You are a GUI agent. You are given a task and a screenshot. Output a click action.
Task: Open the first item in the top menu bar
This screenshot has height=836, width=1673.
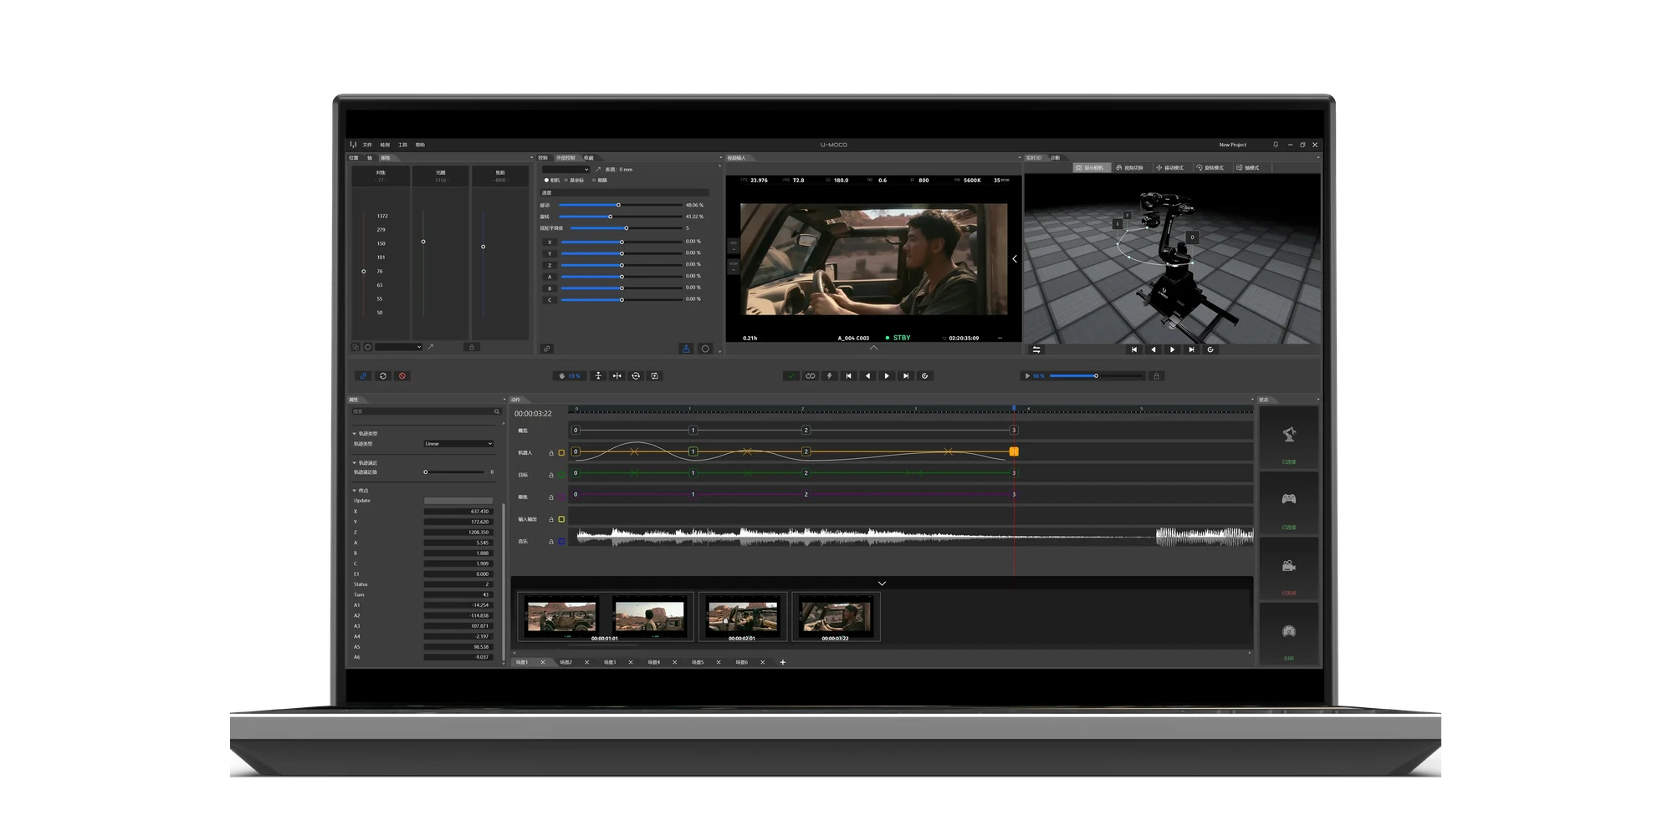point(367,145)
